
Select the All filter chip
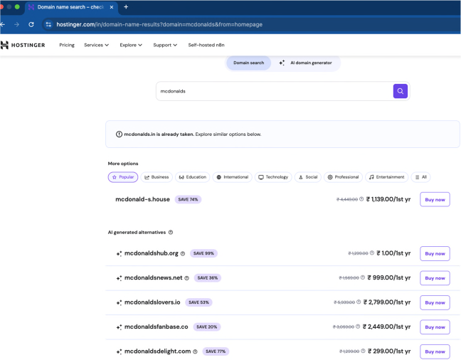pos(420,177)
